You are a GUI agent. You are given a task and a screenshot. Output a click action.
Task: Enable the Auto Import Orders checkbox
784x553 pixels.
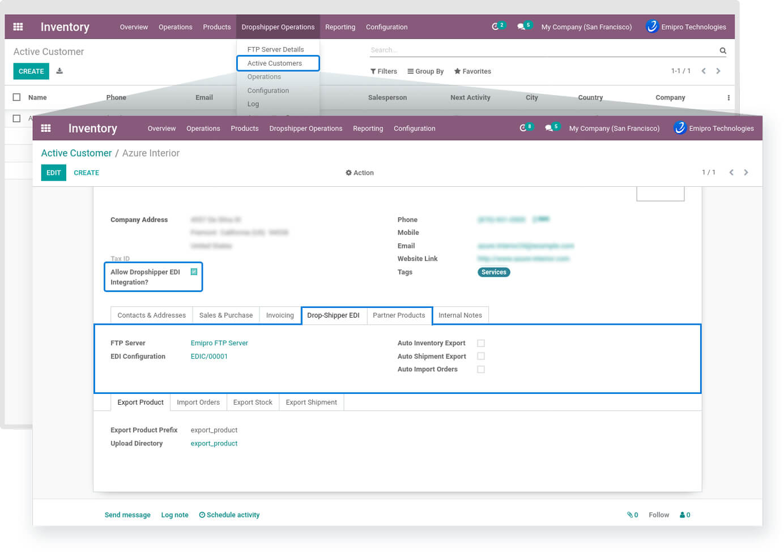coord(481,370)
